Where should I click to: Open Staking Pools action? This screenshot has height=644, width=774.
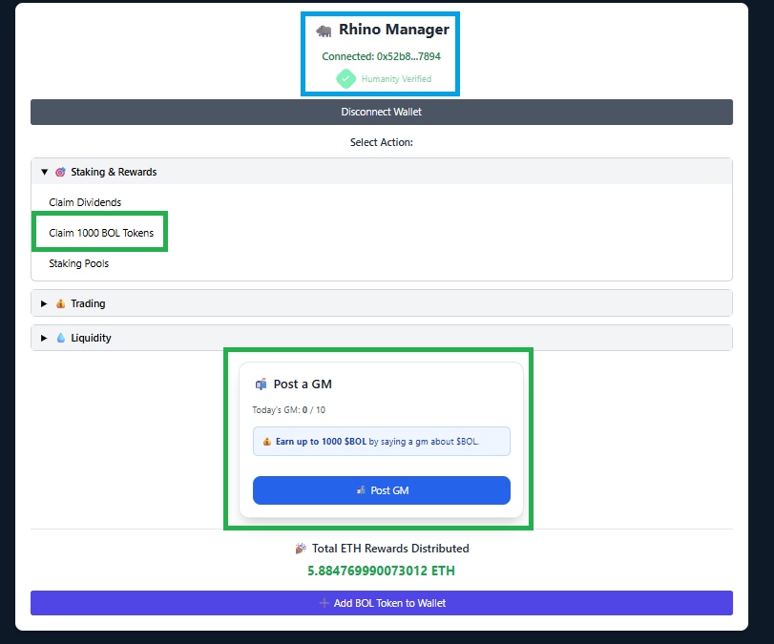point(78,263)
